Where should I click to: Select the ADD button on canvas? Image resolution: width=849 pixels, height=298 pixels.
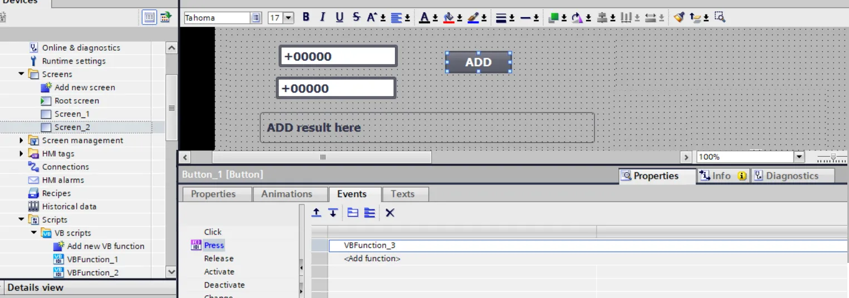(x=478, y=62)
